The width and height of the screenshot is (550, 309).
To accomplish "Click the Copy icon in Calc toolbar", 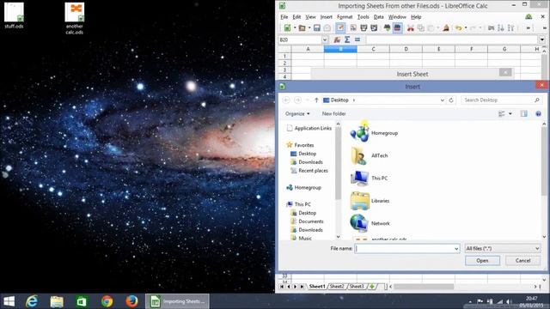I will click(x=420, y=28).
